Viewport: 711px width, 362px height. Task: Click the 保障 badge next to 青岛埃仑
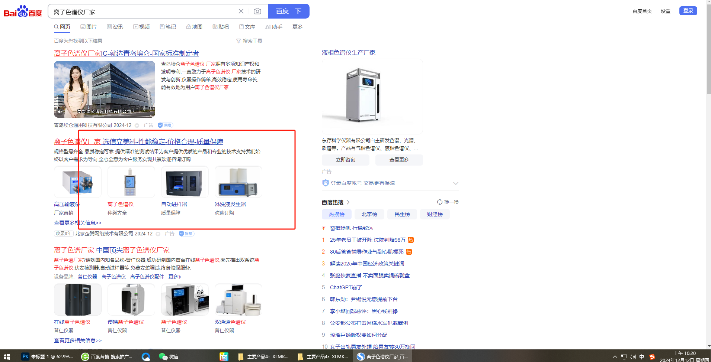point(165,125)
